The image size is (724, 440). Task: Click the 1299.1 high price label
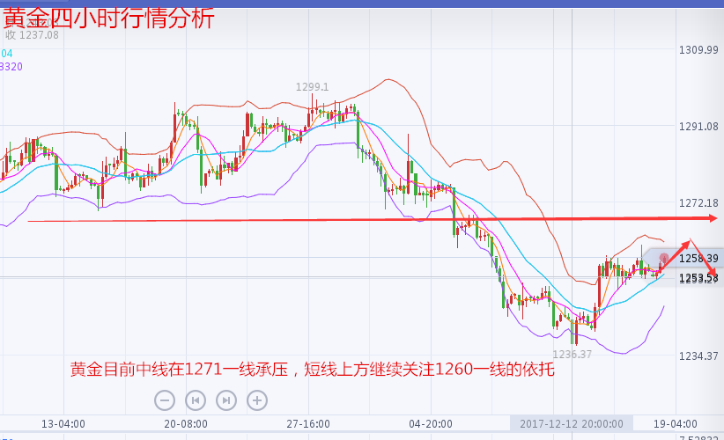[x=312, y=87]
